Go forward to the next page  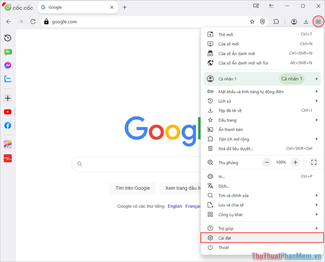coord(20,21)
